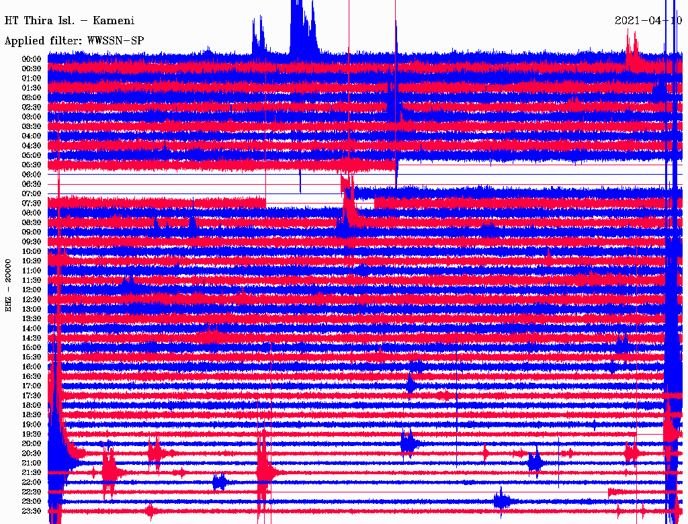This screenshot has width=688, height=524.
Task: Click the '22:30' time label
Action: point(32,492)
